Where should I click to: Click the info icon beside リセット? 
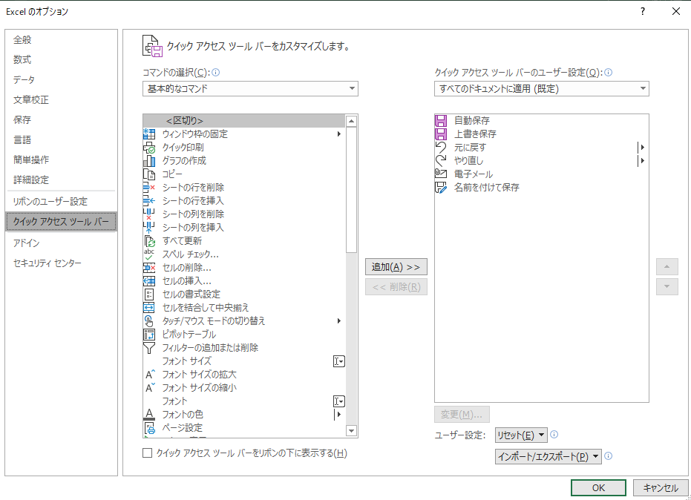(x=554, y=435)
